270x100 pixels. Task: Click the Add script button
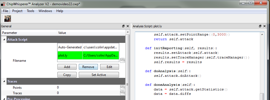tap(67, 67)
